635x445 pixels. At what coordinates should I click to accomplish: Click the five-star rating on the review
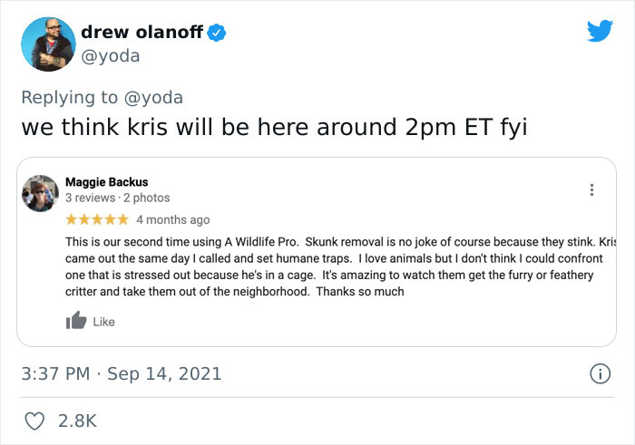pyautogui.click(x=97, y=219)
